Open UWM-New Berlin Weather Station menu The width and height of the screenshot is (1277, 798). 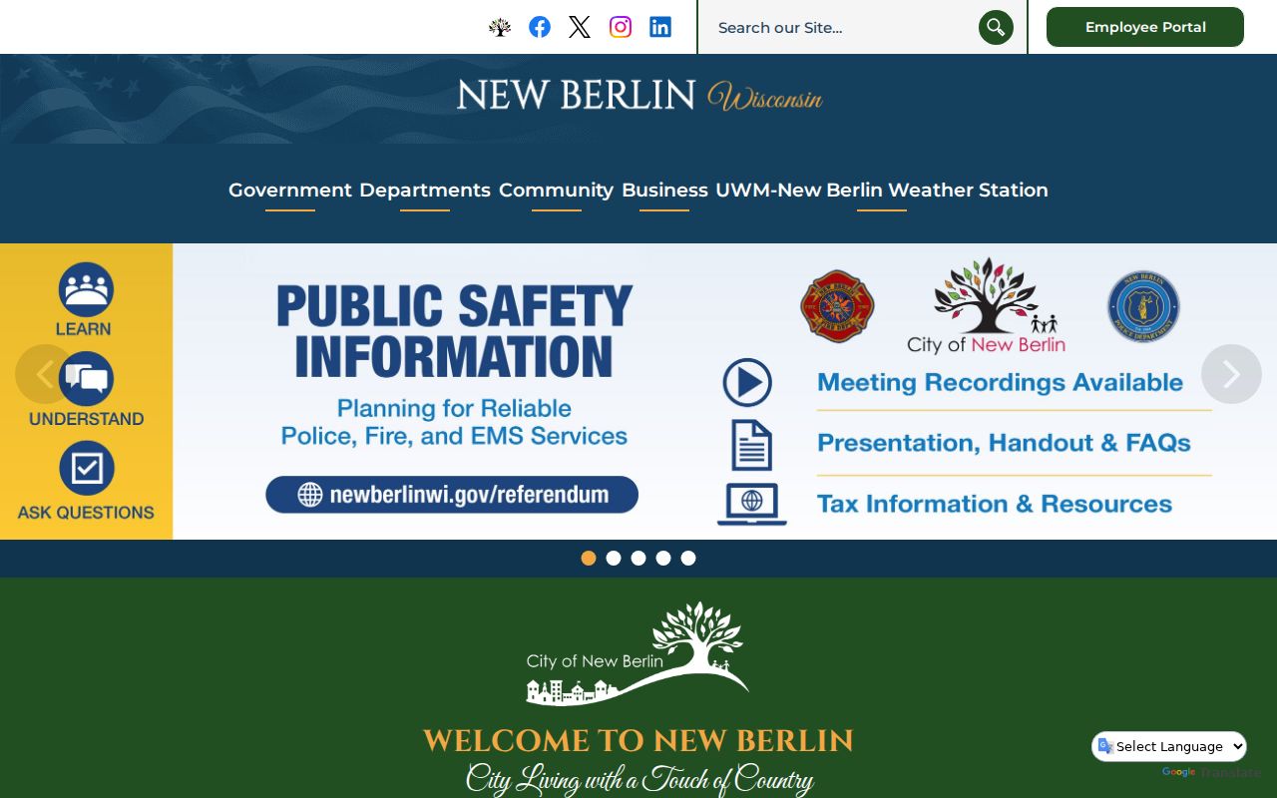click(x=882, y=190)
